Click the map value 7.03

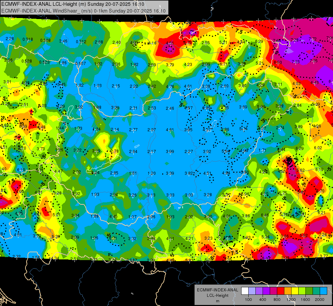point(295,62)
